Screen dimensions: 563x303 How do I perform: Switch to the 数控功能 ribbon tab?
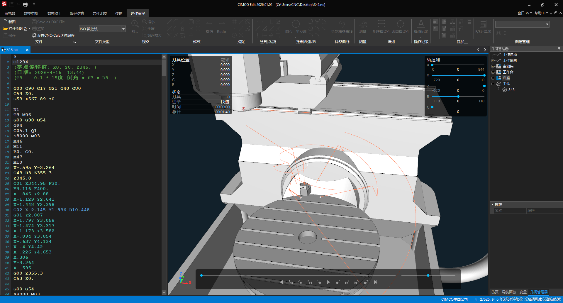click(31, 13)
